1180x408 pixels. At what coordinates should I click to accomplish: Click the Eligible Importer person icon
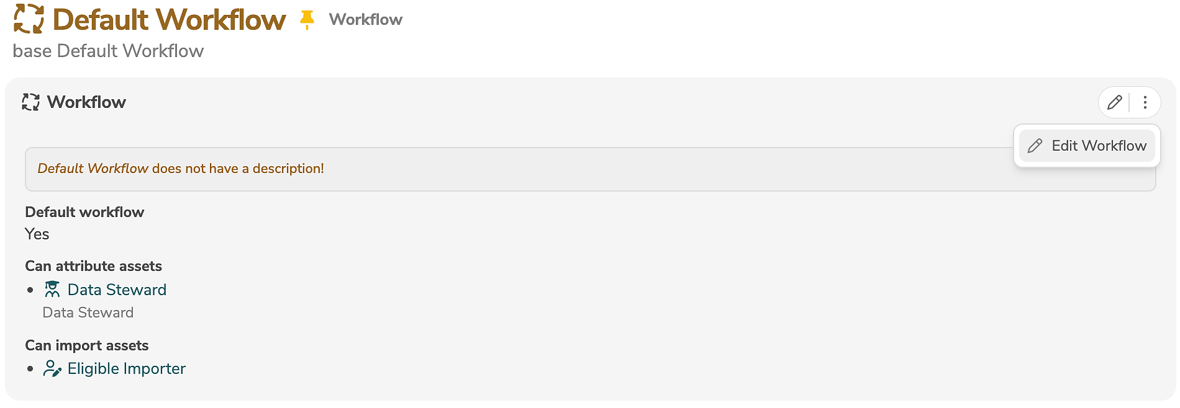pos(52,369)
